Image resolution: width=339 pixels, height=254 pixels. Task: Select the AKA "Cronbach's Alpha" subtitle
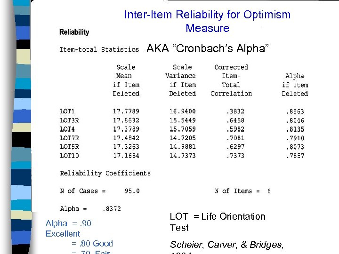click(207, 48)
